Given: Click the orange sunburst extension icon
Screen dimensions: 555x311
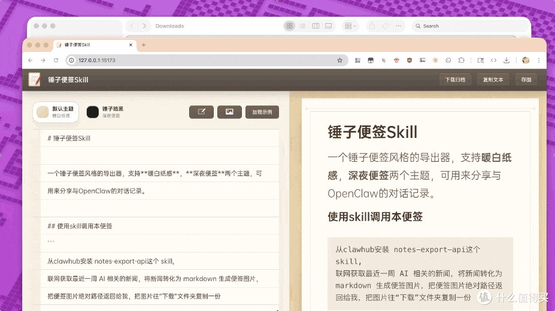Looking at the screenshot, I should tap(435, 60).
